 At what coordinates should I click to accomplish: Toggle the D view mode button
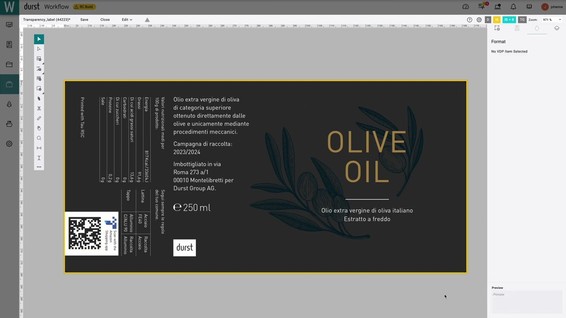[x=488, y=20]
